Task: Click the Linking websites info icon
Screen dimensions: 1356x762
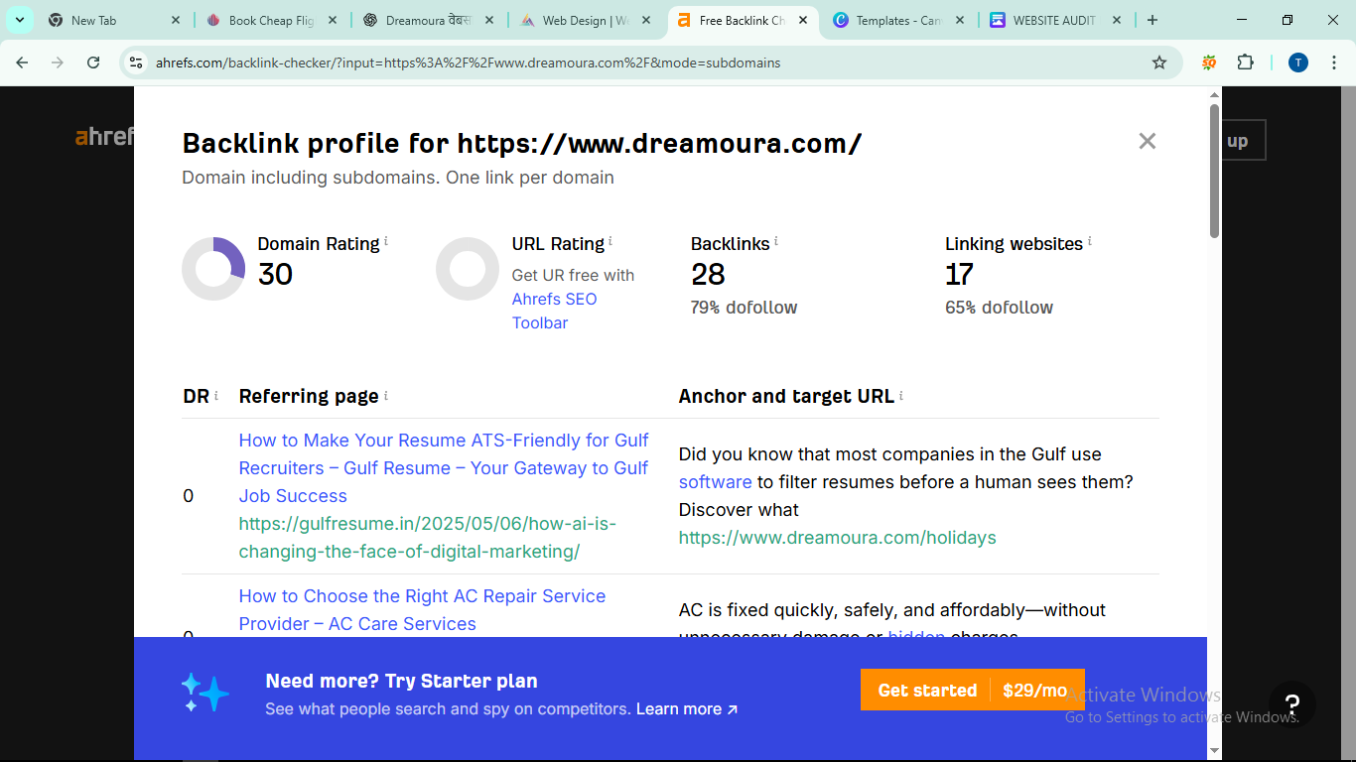Action: [1089, 241]
